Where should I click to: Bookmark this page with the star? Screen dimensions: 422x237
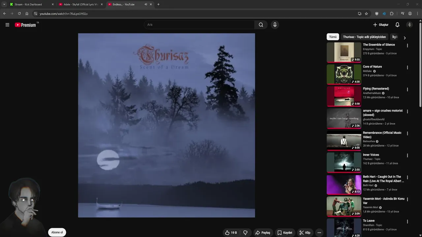pyautogui.click(x=366, y=13)
